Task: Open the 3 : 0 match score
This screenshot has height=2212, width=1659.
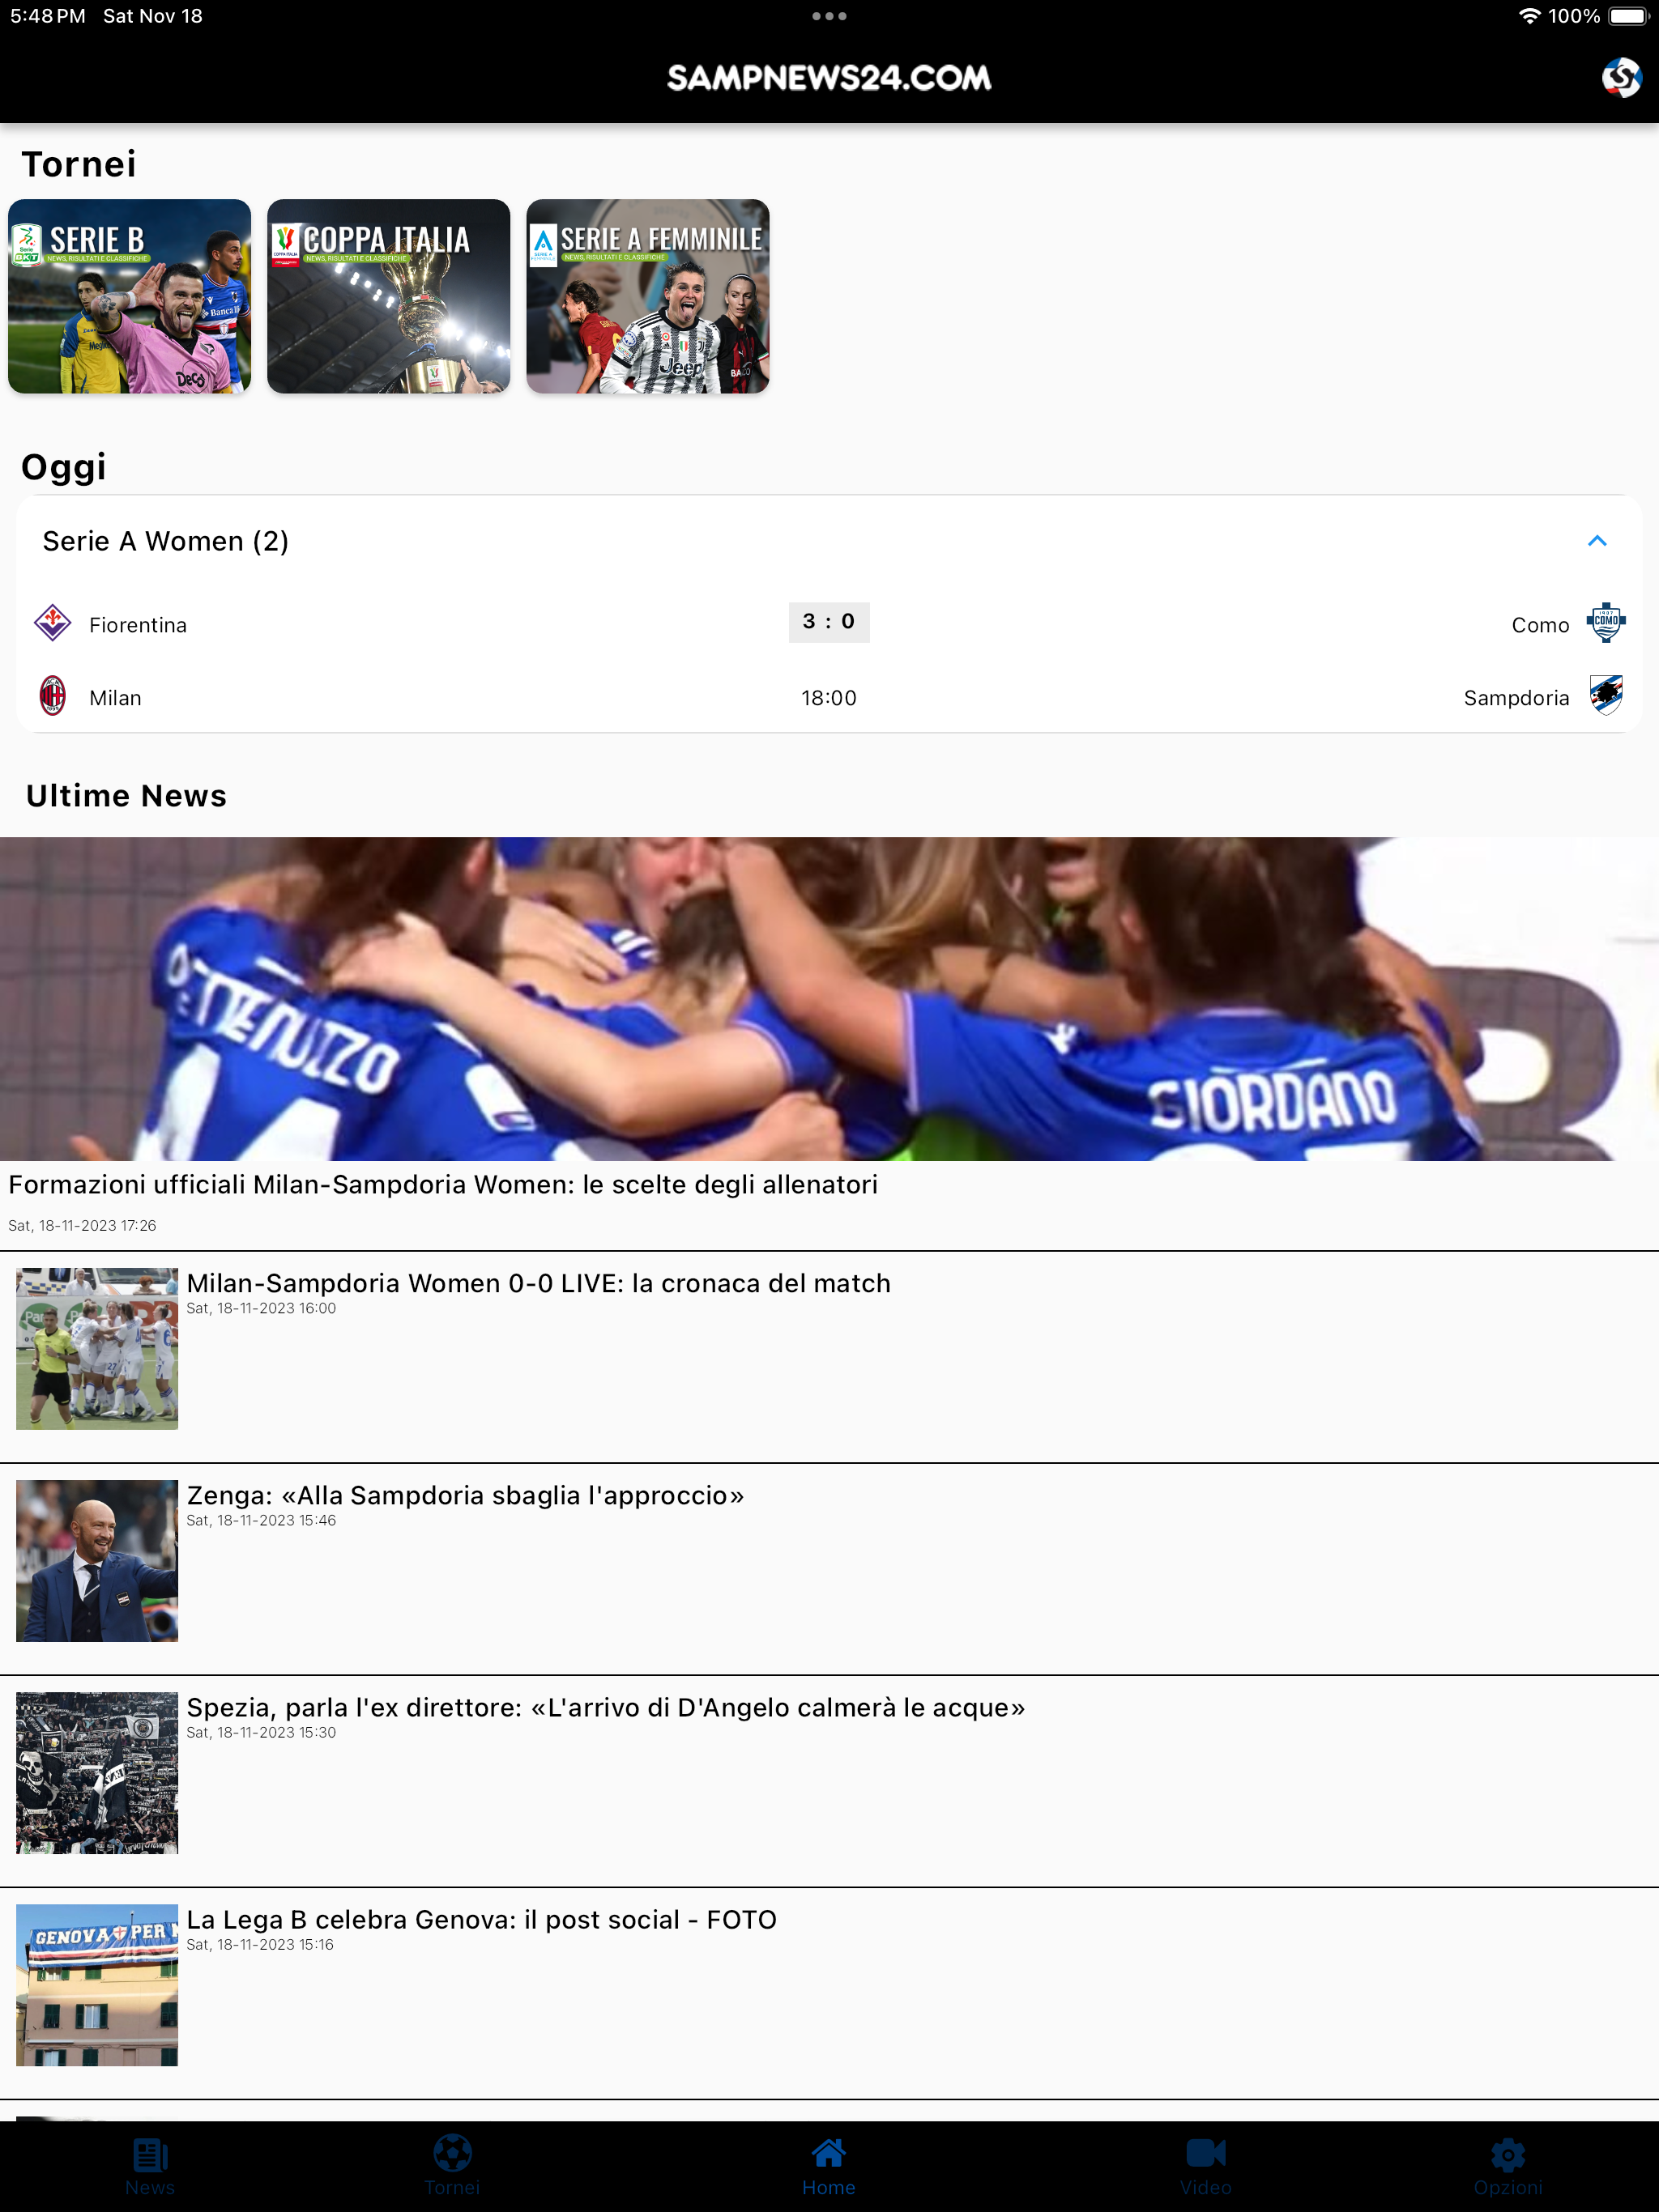Action: pyautogui.click(x=829, y=622)
